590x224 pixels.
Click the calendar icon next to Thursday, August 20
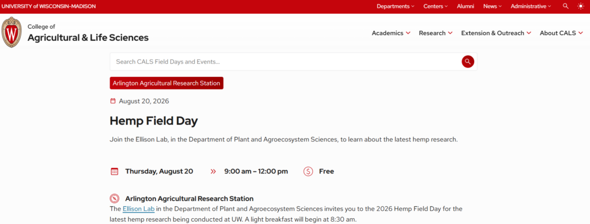click(x=115, y=172)
